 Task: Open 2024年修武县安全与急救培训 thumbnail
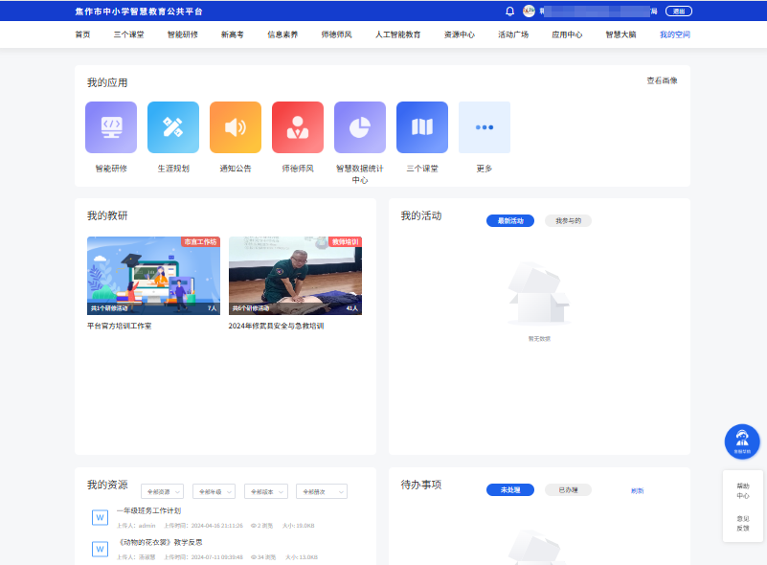(x=295, y=276)
